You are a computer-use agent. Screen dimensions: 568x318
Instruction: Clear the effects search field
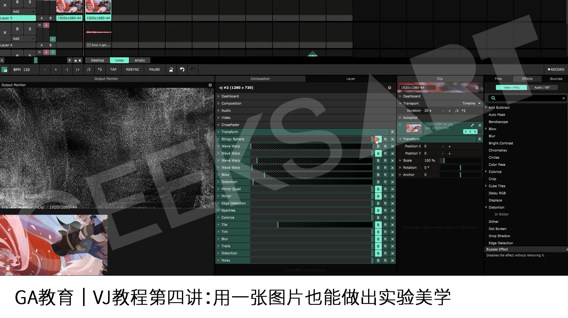click(x=564, y=98)
